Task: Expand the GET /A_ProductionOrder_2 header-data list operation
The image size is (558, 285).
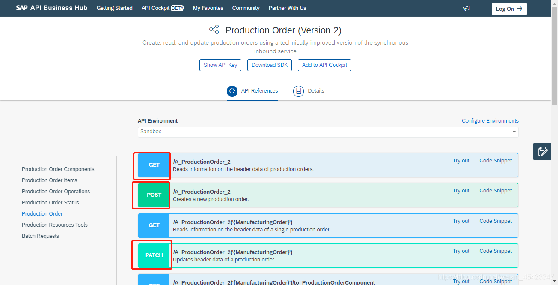Action: coord(328,165)
